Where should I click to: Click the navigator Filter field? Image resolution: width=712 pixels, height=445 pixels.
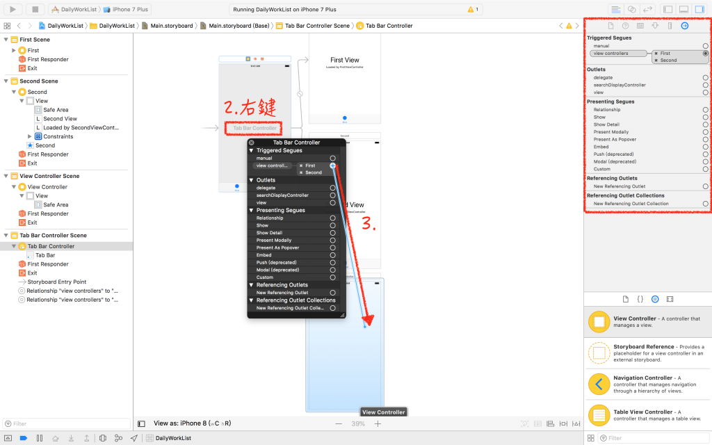click(x=66, y=423)
